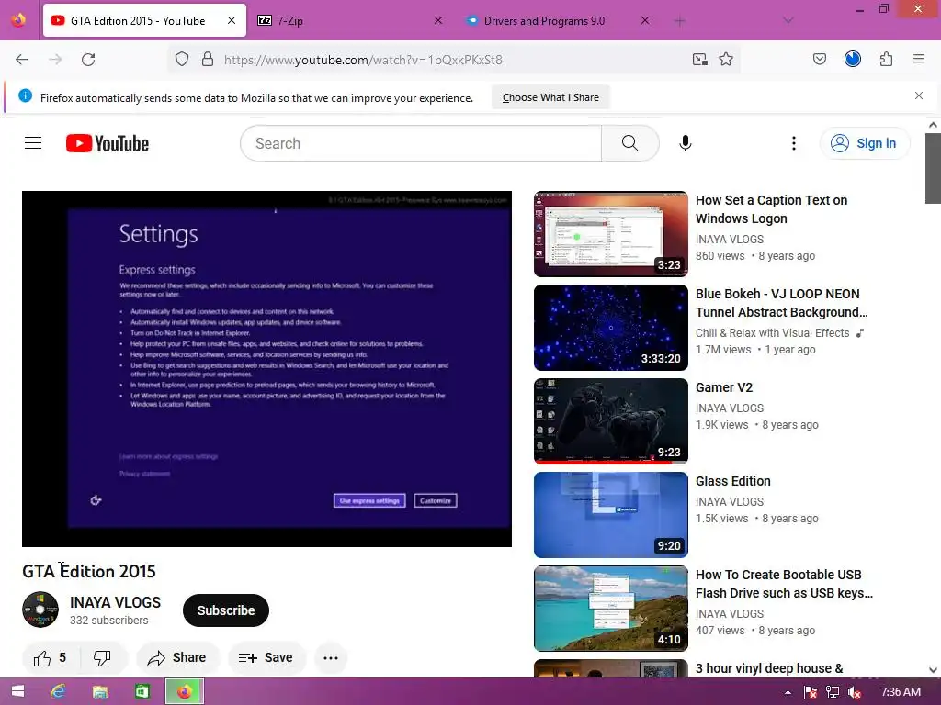Open the network tray icon
The height and width of the screenshot is (705, 941).
(833, 692)
